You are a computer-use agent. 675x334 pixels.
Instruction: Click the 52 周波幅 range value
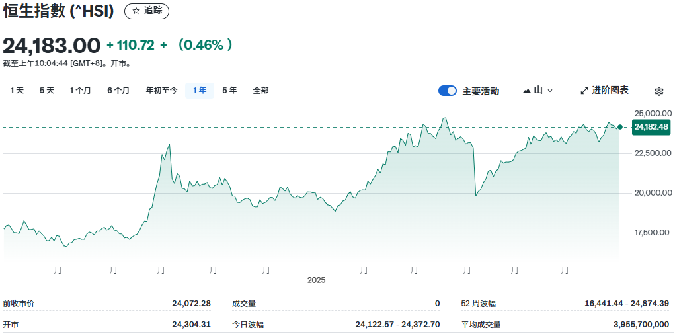(x=627, y=304)
